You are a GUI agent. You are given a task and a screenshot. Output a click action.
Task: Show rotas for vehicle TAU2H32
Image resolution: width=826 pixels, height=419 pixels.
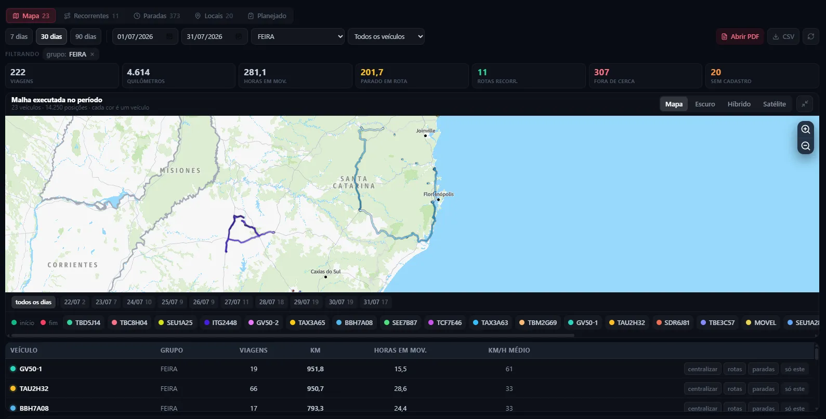click(735, 389)
